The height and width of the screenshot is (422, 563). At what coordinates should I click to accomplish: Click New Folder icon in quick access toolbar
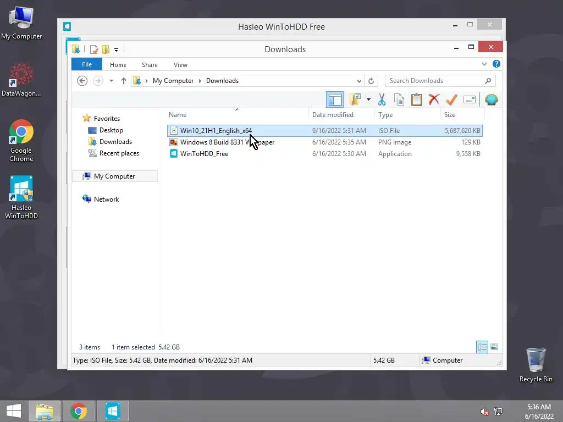point(106,49)
